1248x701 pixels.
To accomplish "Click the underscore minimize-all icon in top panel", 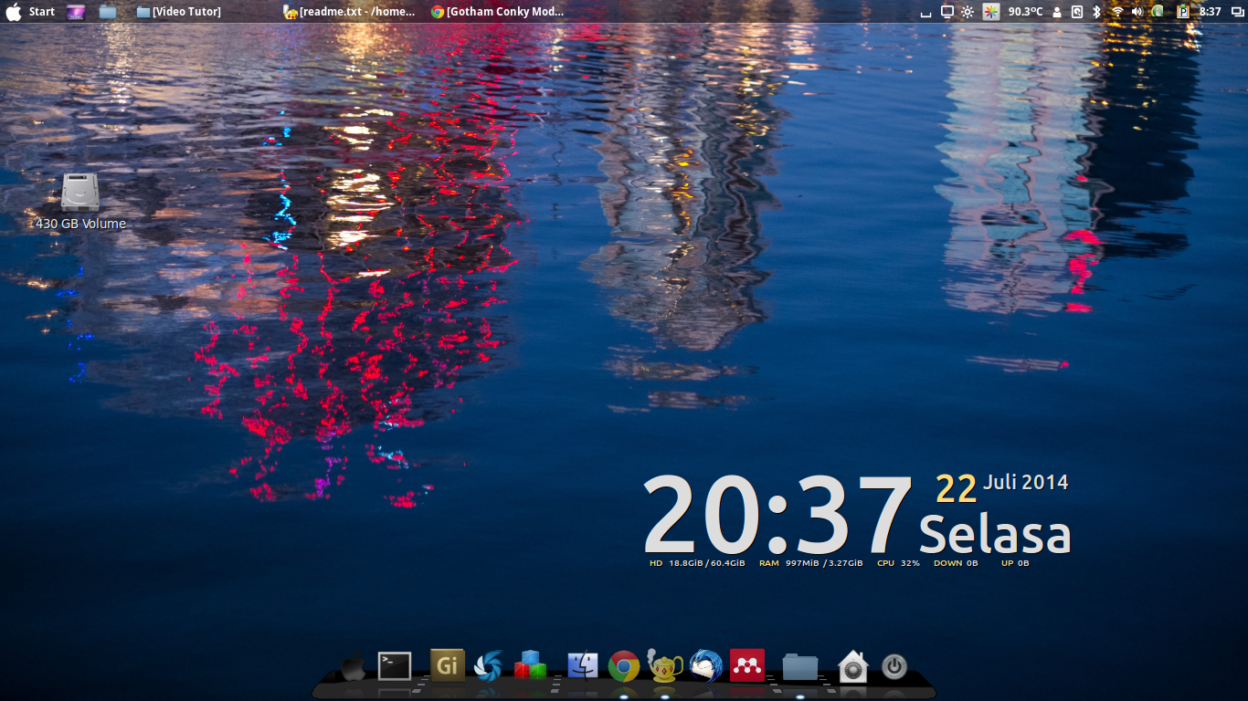I will [x=925, y=13].
